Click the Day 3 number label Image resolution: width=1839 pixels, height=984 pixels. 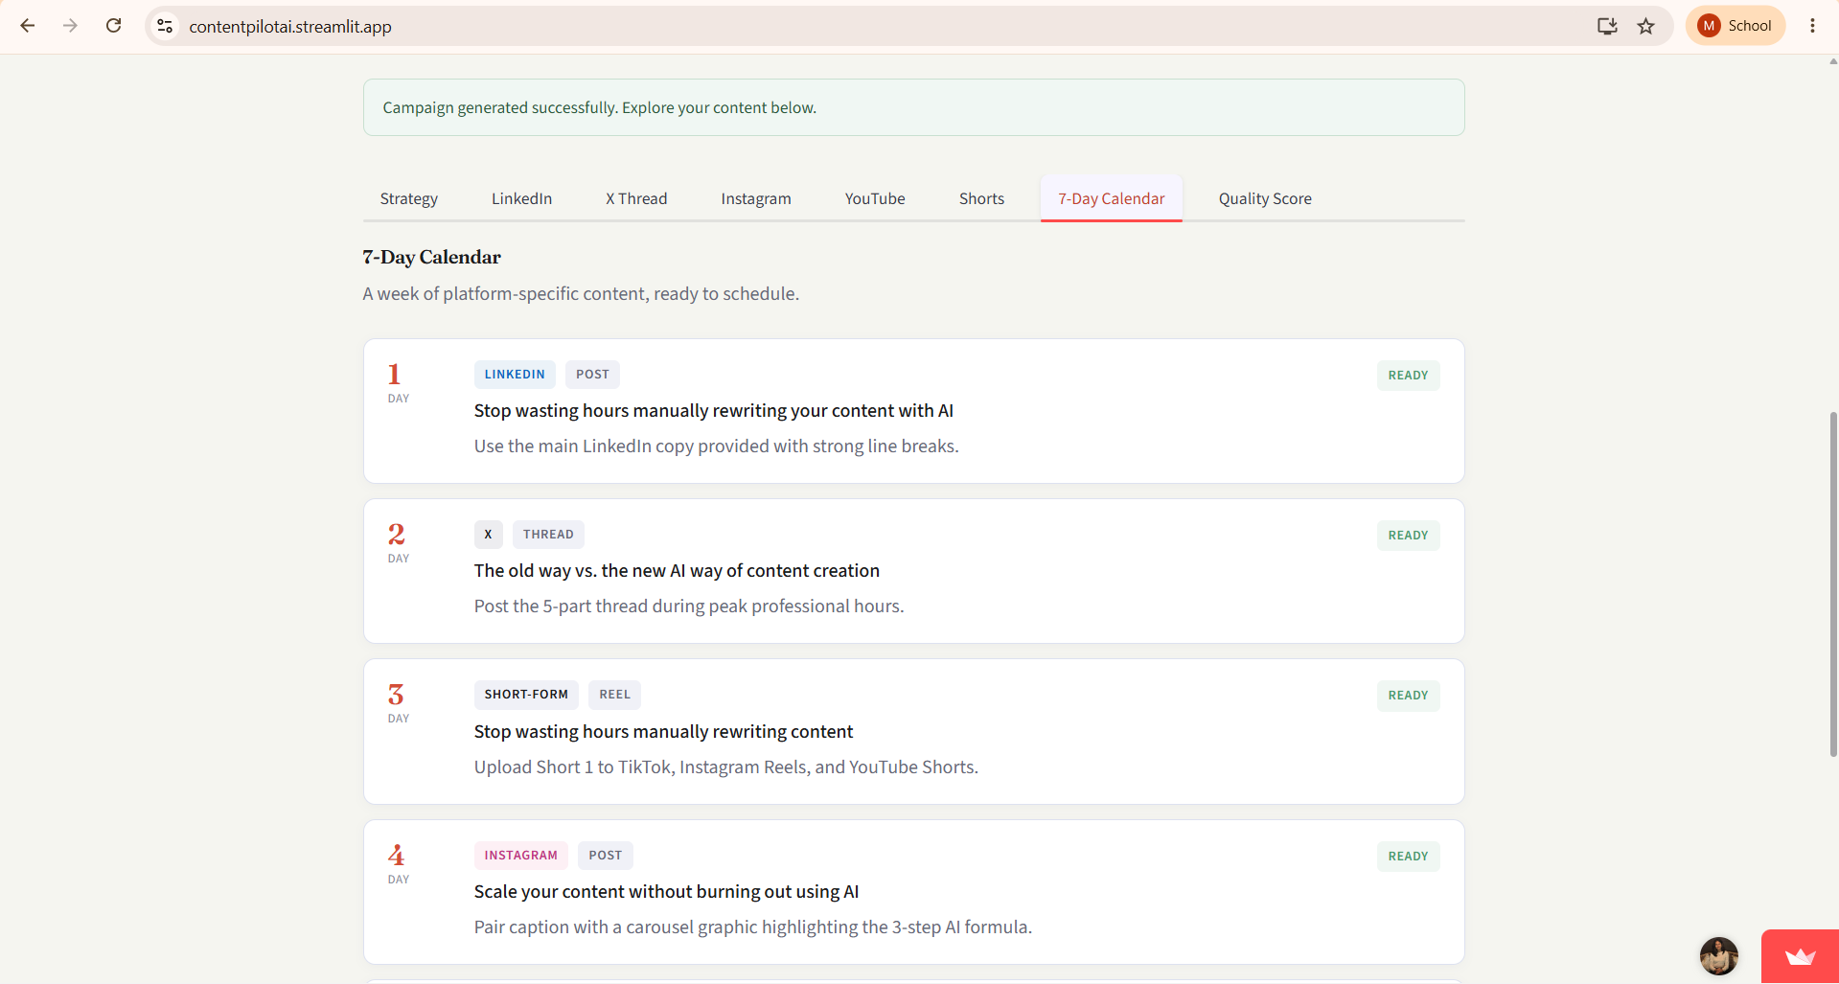pos(396,694)
